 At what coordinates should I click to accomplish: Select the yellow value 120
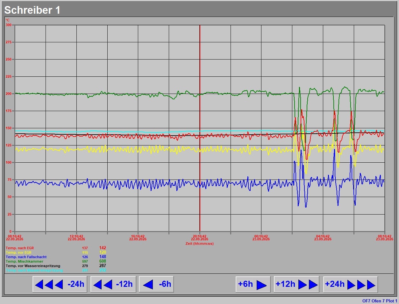coord(103,252)
